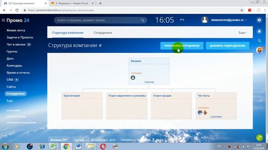Open the Русский language dropdown in footer
Screen dimensions: 268x150
[80, 140]
